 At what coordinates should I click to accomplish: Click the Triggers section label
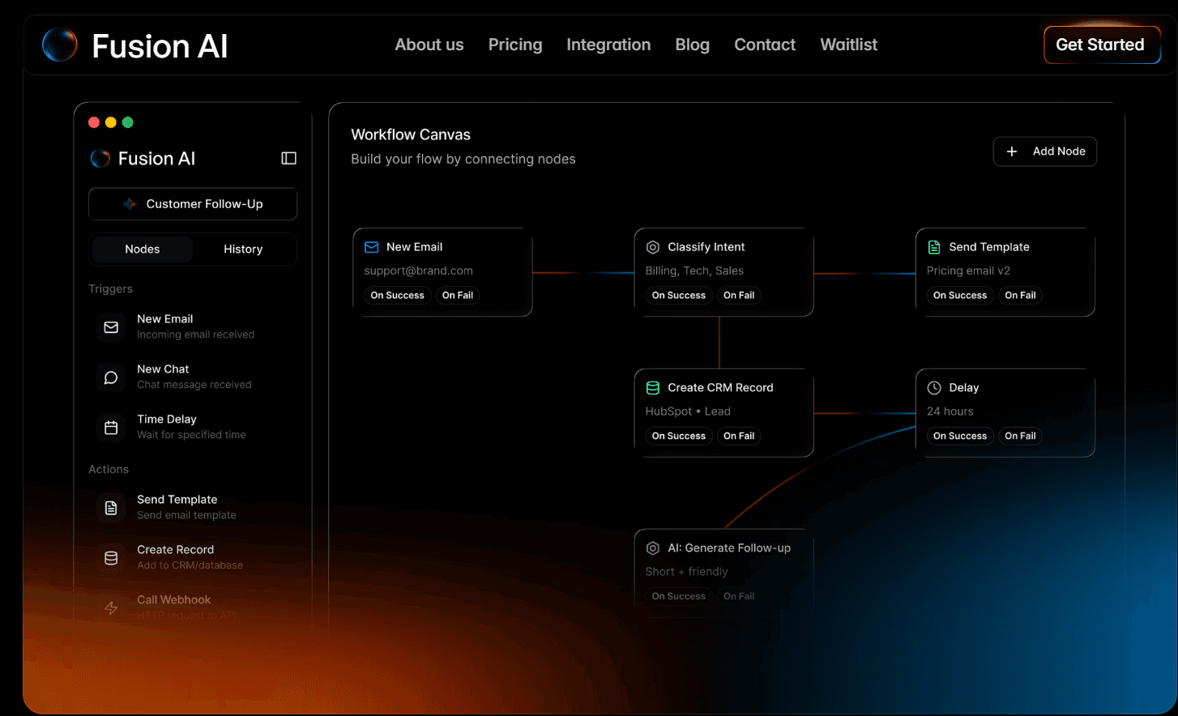coord(110,289)
